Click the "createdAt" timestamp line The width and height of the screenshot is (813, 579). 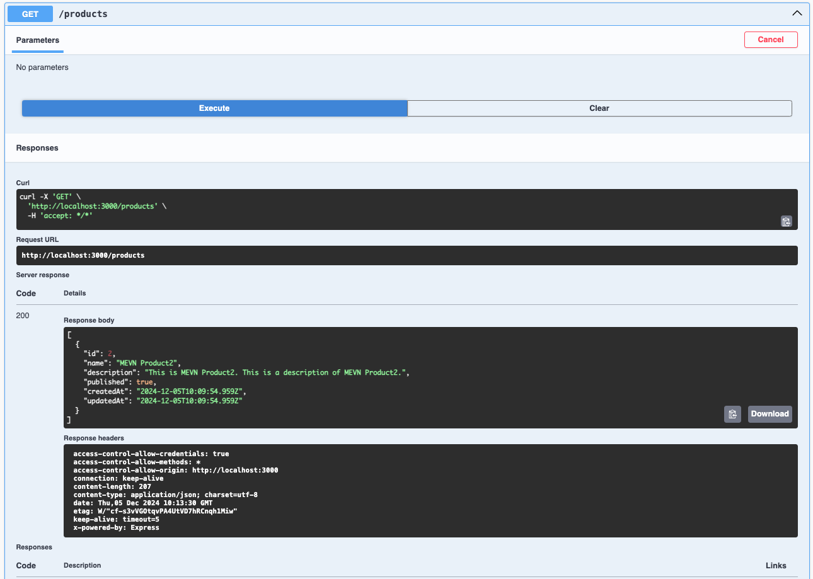click(x=164, y=391)
